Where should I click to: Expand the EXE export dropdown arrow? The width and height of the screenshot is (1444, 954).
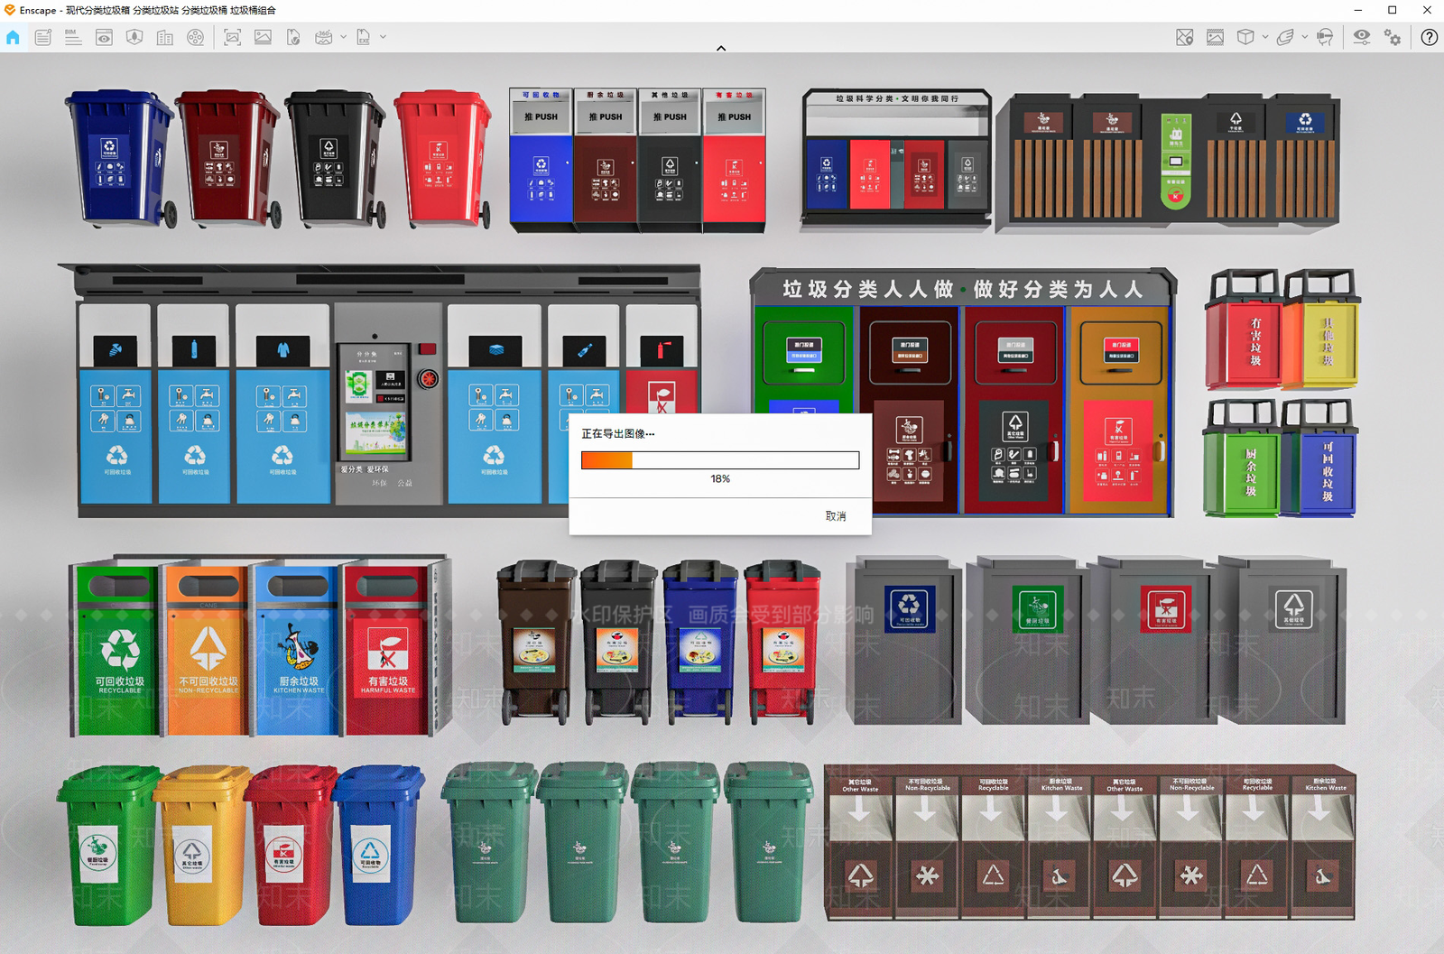pyautogui.click(x=383, y=37)
